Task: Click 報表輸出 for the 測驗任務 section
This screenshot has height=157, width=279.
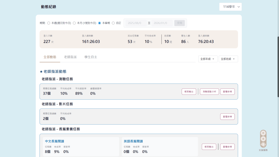Action: [189, 92]
